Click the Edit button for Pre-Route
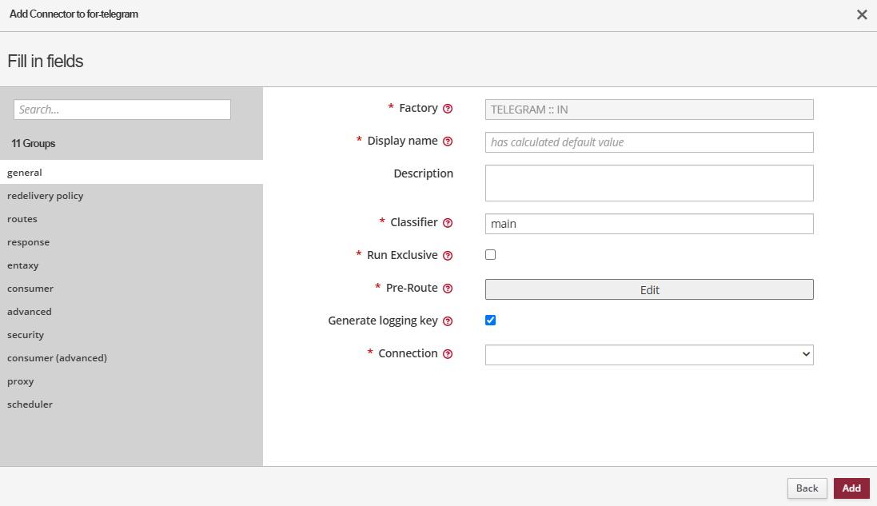 pyautogui.click(x=648, y=289)
